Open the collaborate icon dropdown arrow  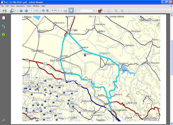[x=15, y=11]
